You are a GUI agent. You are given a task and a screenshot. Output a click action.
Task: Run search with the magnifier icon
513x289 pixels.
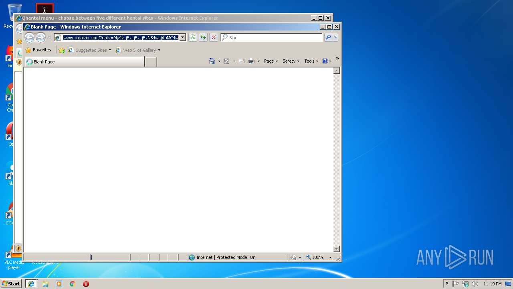[x=328, y=37]
